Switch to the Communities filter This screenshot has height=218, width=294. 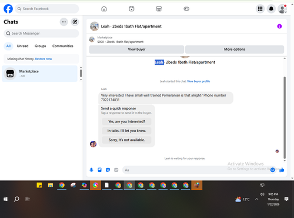[x=63, y=46]
